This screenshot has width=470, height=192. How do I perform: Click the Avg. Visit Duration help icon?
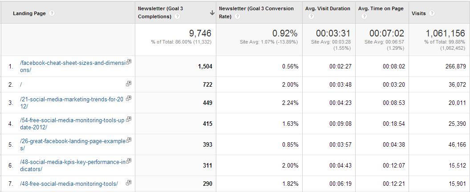click(x=311, y=17)
